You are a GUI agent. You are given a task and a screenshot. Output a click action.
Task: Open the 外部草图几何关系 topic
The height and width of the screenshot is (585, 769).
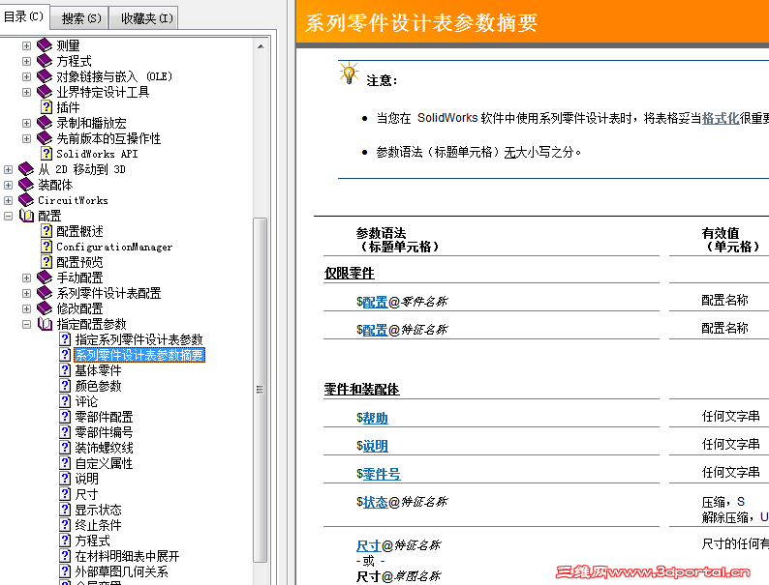pyautogui.click(x=121, y=571)
